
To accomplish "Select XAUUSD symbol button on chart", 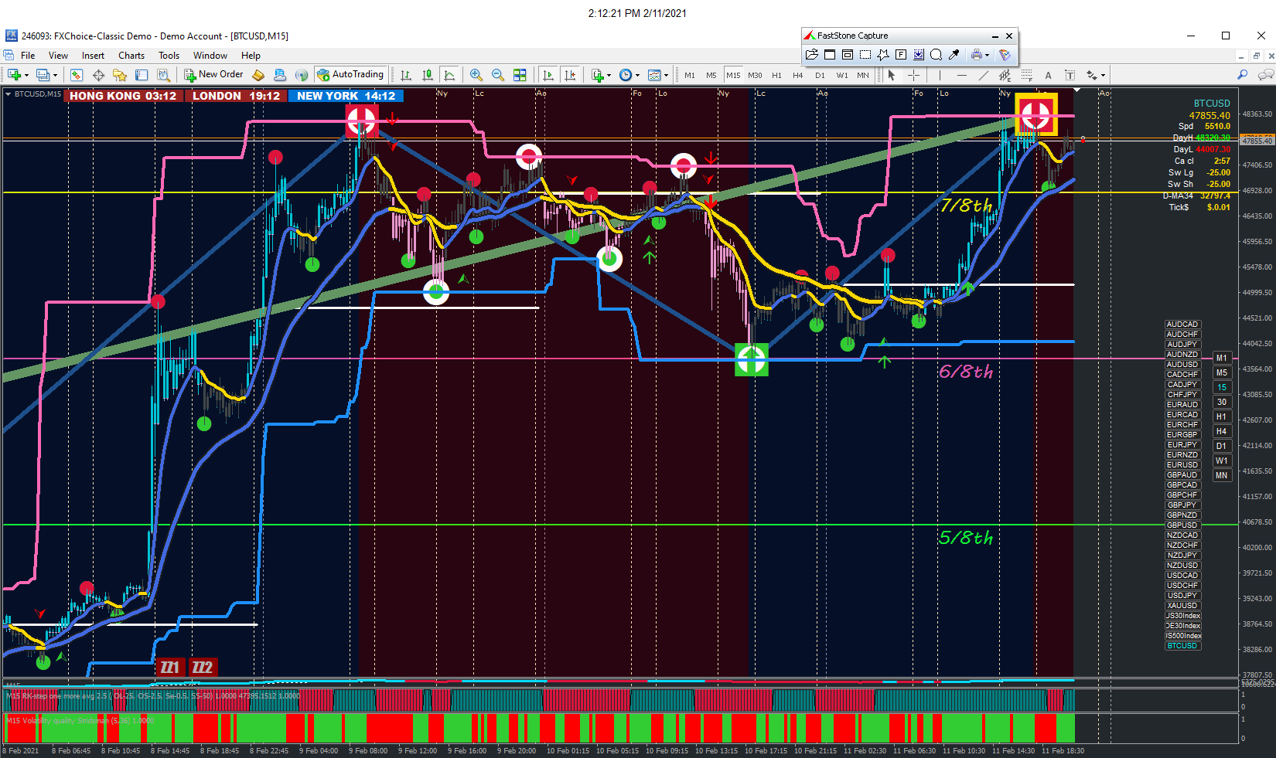I will tap(1182, 606).
